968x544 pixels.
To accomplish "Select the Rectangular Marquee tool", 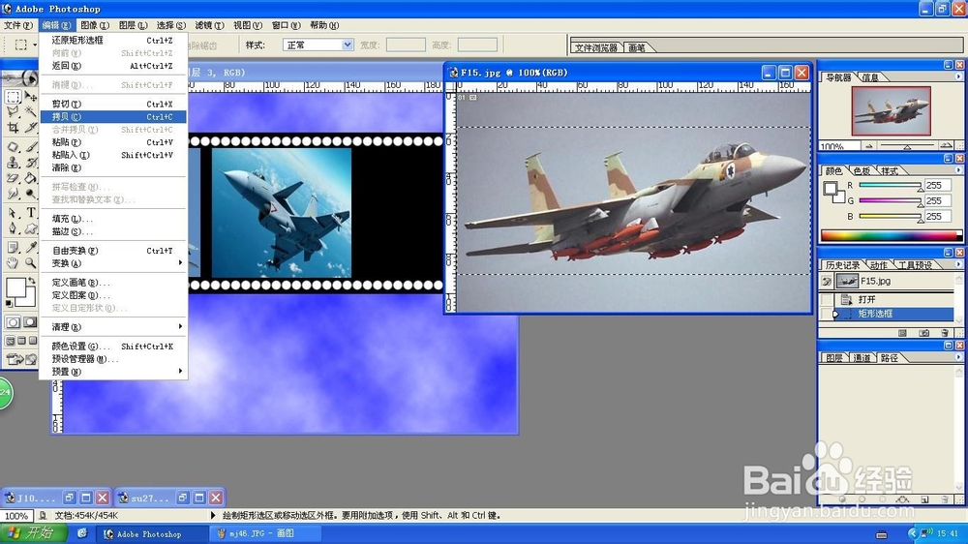I will [x=13, y=97].
